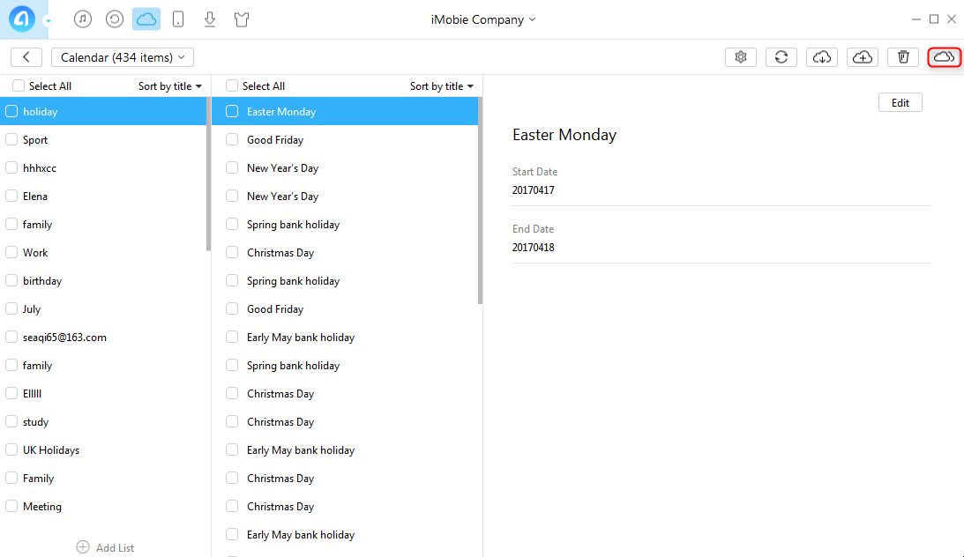Select the UK Holidays calendar list
The height and width of the screenshot is (557, 964).
coord(51,450)
